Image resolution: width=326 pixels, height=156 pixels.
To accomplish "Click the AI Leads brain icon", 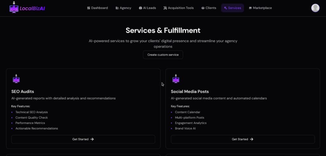I will 140,8.
